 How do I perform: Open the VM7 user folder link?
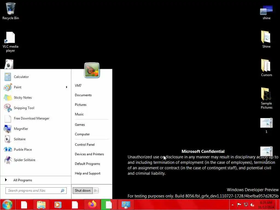point(78,86)
